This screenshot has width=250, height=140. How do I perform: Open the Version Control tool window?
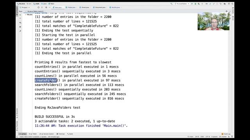tap(46, 134)
